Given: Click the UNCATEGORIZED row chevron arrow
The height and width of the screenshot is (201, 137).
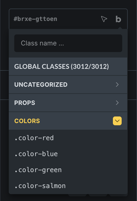Looking at the screenshot, I should [117, 85].
